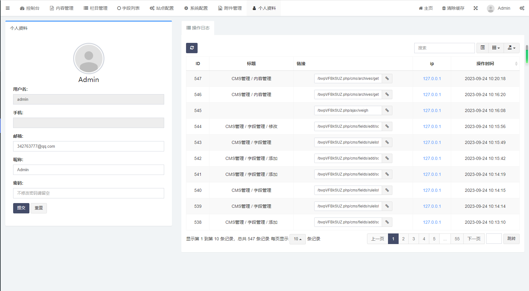
Task: Click the 提交 submit button
Action: pyautogui.click(x=21, y=208)
